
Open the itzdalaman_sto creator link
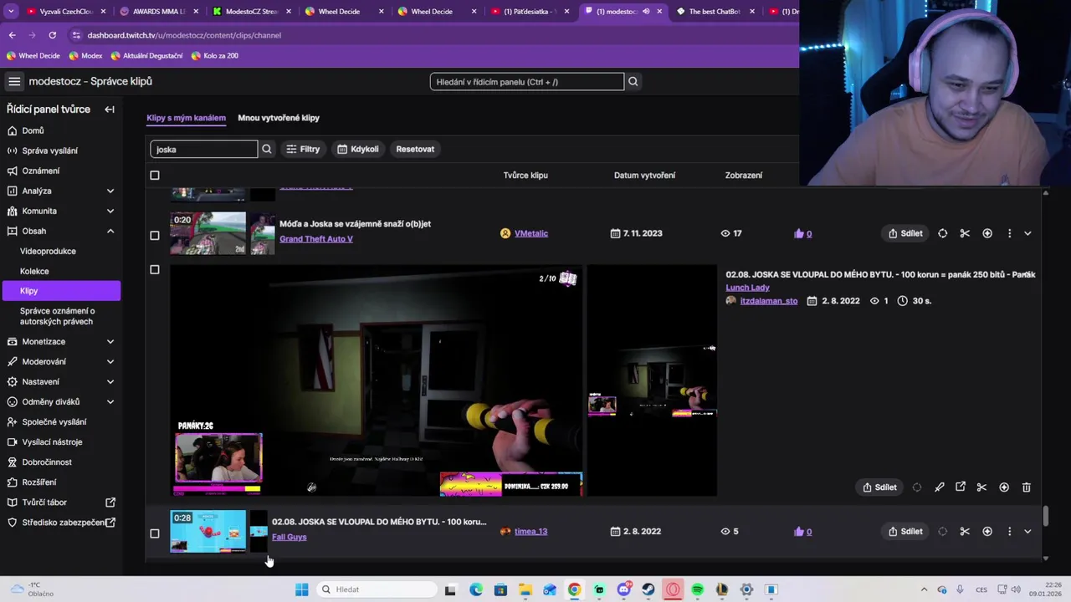coord(768,301)
